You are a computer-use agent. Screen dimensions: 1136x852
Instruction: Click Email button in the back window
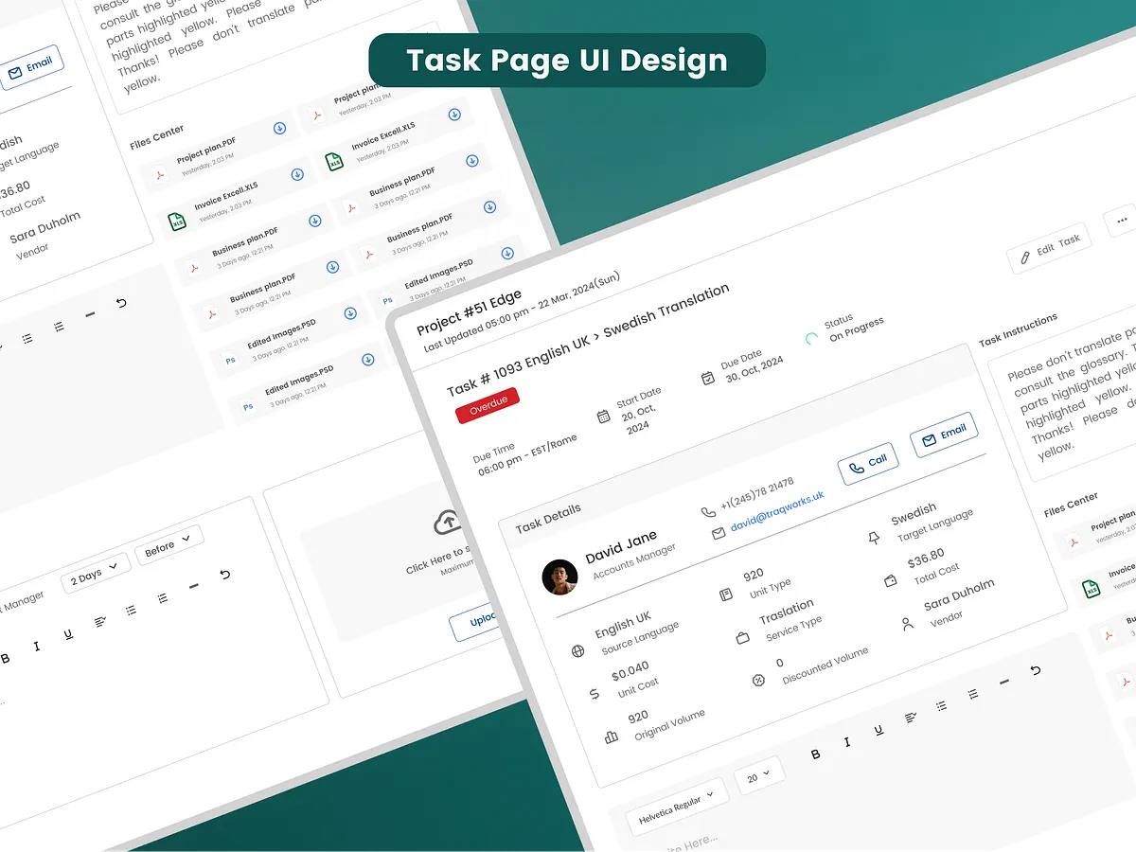[x=31, y=67]
